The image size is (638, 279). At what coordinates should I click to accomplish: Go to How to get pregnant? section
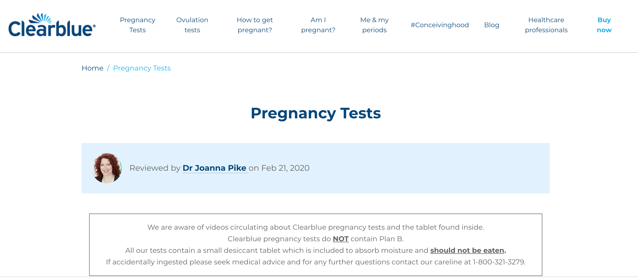255,25
